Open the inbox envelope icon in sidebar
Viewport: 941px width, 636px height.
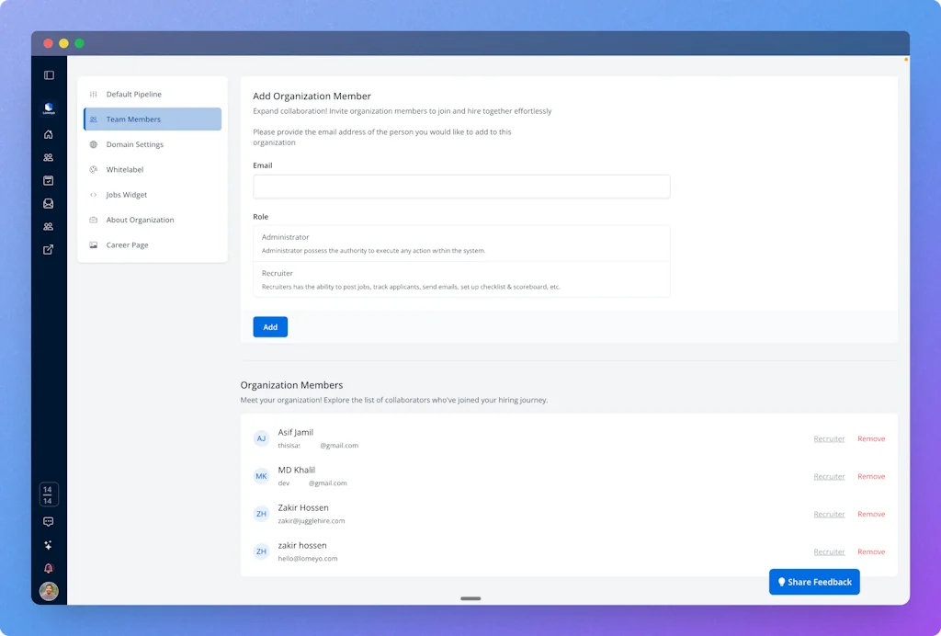point(49,203)
